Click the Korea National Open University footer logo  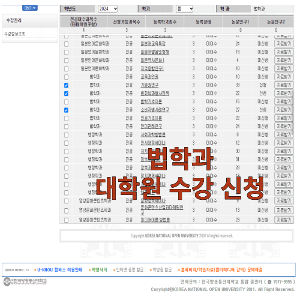pyautogui.click(x=25, y=281)
